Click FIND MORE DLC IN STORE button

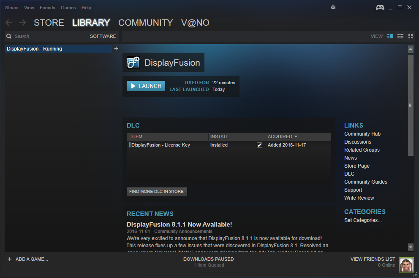tap(157, 192)
